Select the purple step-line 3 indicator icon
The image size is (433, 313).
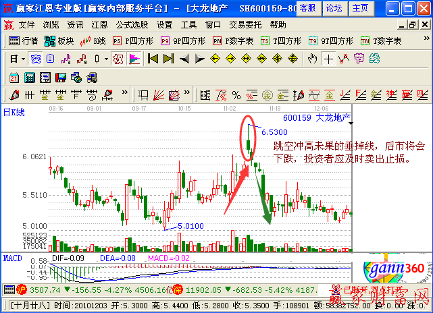(66, 59)
